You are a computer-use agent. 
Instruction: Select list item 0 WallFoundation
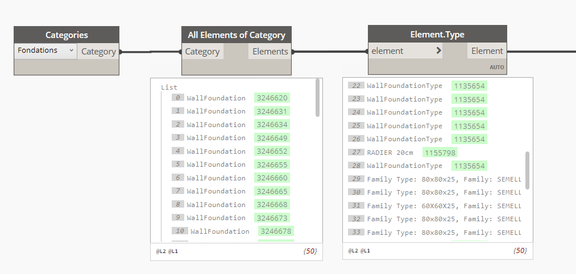pyautogui.click(x=216, y=98)
